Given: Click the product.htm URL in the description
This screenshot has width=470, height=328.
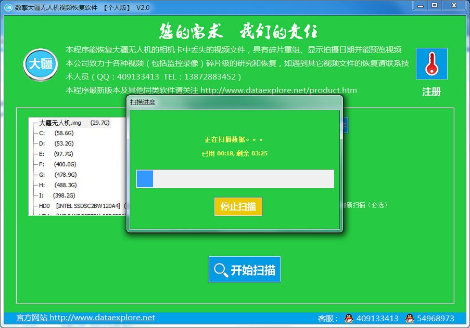Looking at the screenshot, I should [x=278, y=90].
